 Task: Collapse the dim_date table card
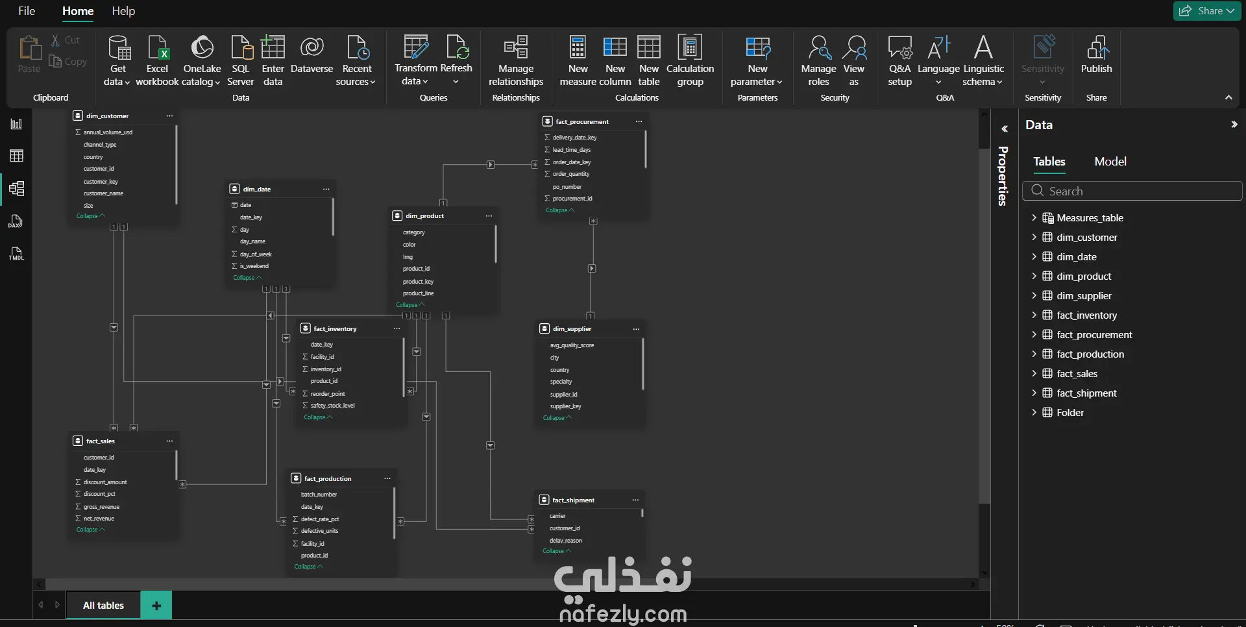(247, 278)
